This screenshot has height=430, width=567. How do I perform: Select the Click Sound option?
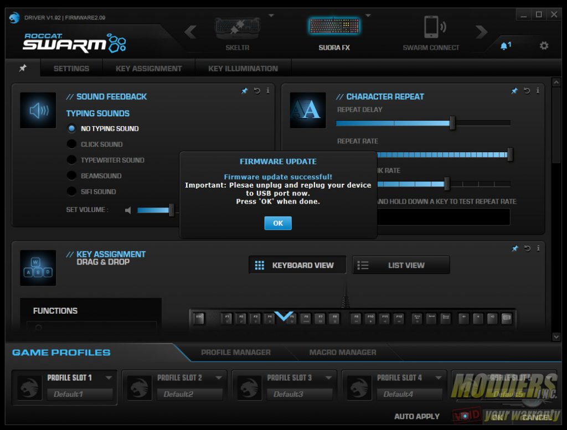(71, 144)
